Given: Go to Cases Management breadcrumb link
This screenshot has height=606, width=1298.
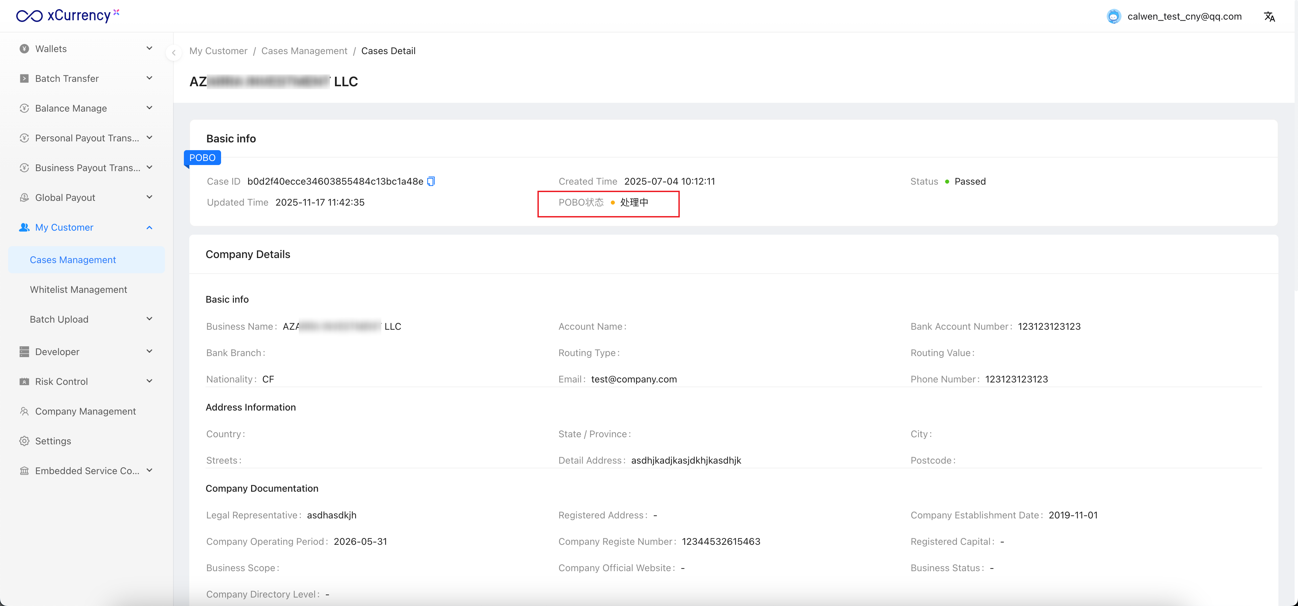Looking at the screenshot, I should (304, 51).
